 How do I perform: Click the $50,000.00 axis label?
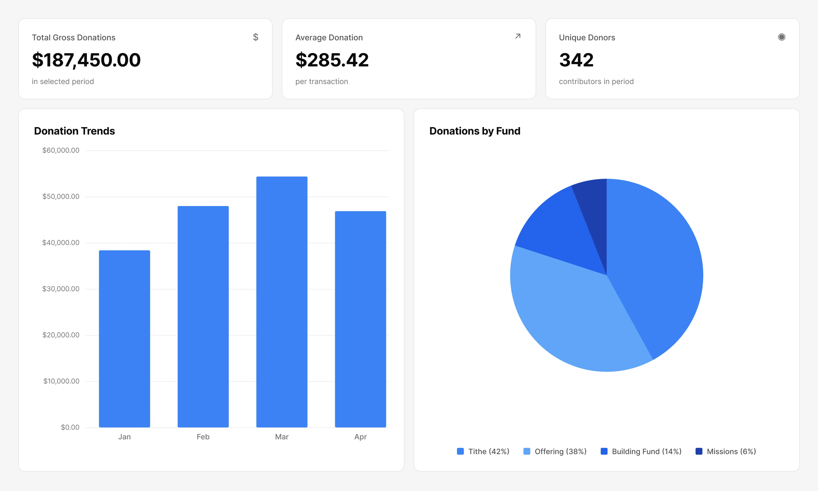(x=61, y=196)
